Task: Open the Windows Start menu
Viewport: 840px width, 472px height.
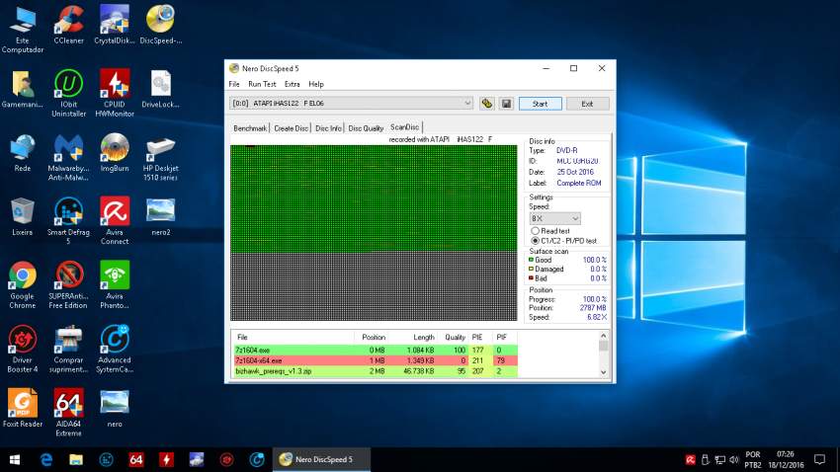Action: [x=15, y=460]
